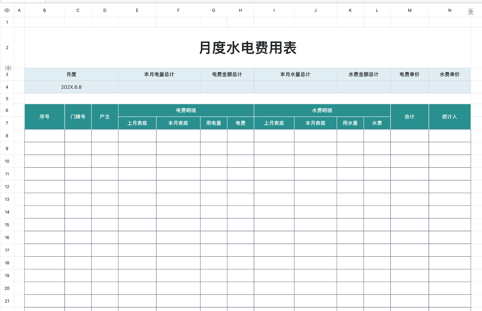Select row 12 header

[7, 186]
